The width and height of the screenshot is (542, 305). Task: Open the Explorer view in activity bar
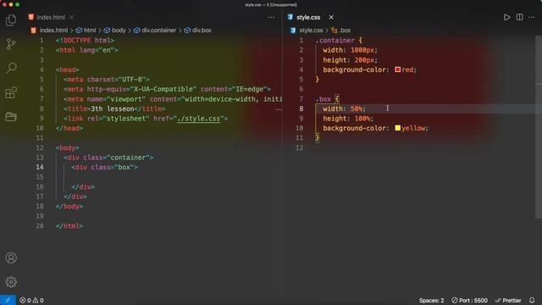[11, 20]
